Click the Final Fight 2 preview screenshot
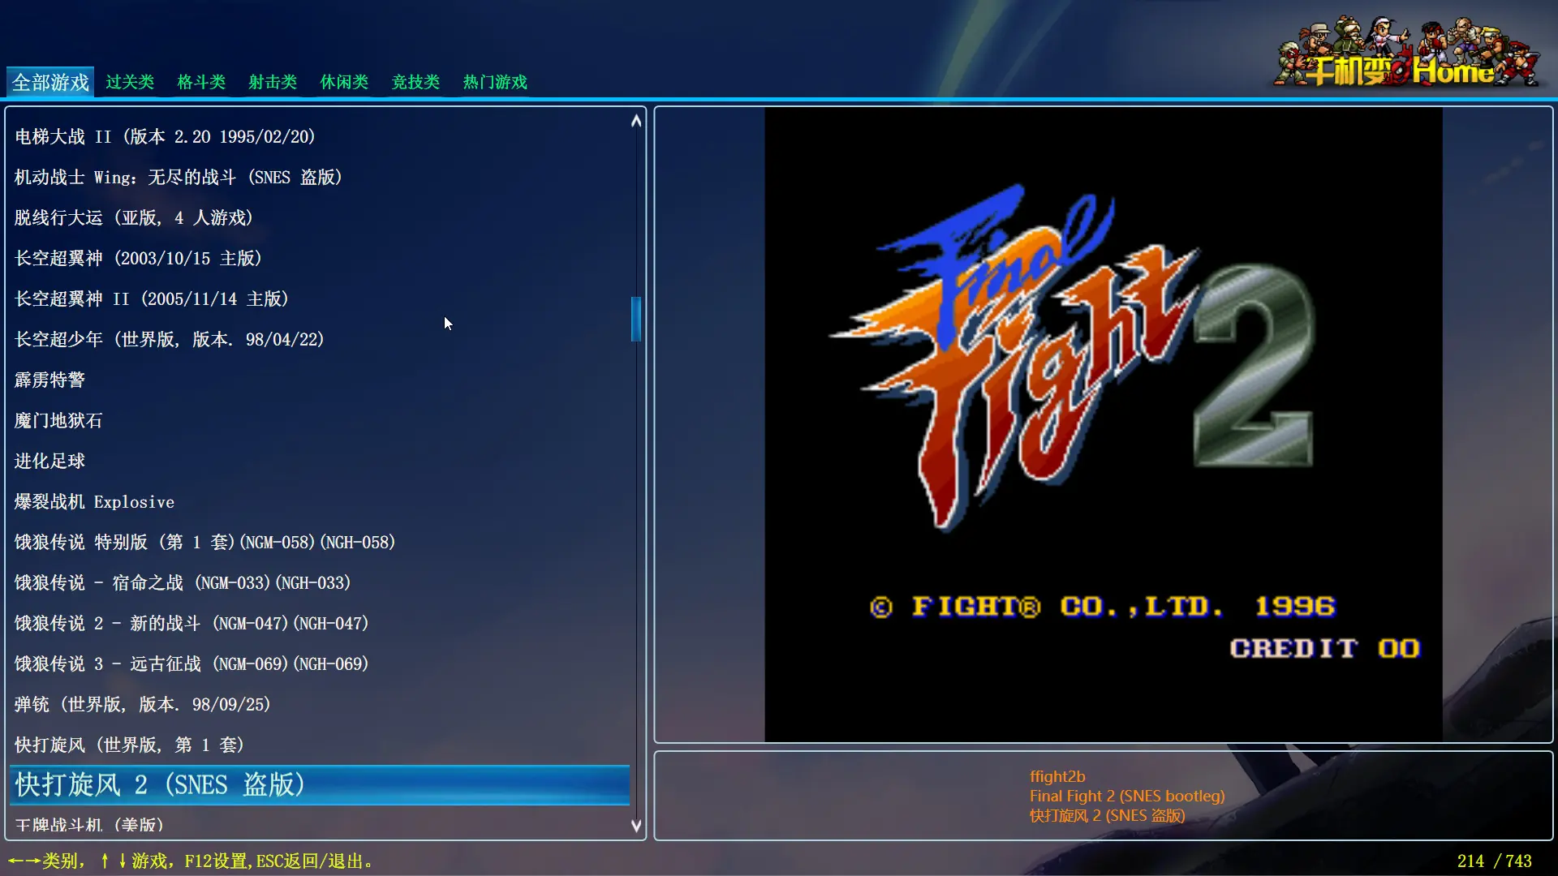Image resolution: width=1558 pixels, height=876 pixels. click(x=1103, y=424)
